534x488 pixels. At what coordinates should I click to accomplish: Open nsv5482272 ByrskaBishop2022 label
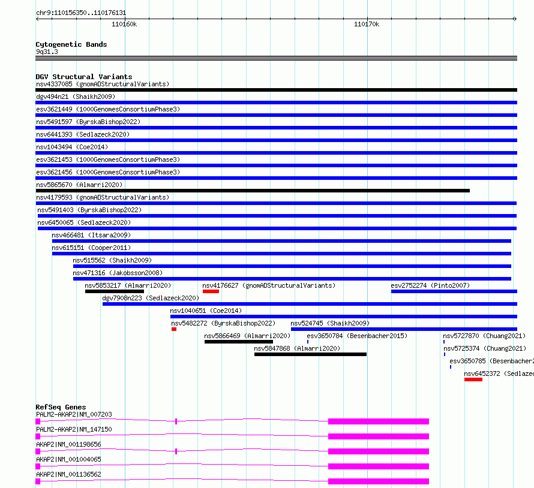(x=223, y=323)
